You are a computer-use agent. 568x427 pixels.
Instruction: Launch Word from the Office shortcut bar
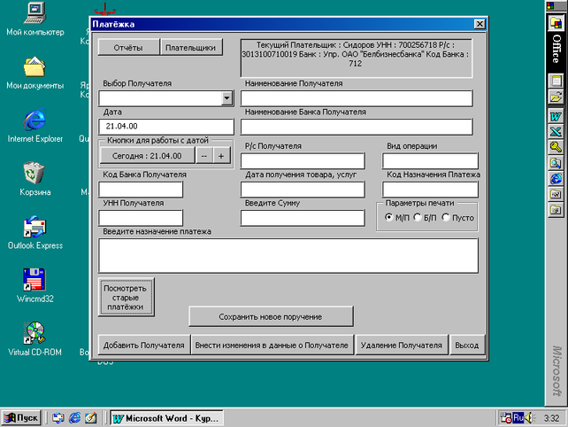(556, 117)
